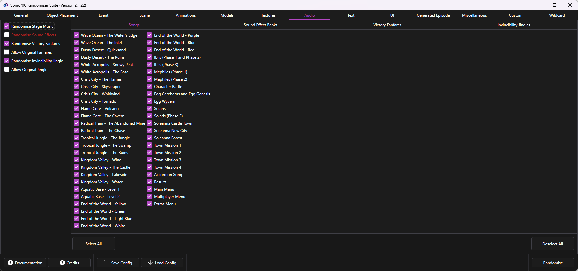This screenshot has height=271, width=578.
Task: Open the Wildcard tab
Action: click(x=557, y=15)
